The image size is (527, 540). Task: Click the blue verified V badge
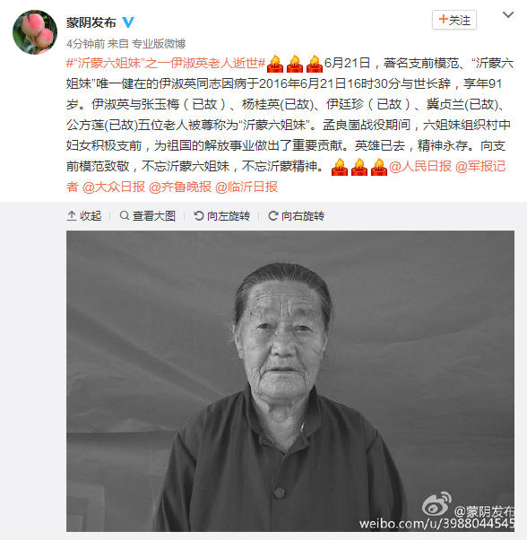128,22
